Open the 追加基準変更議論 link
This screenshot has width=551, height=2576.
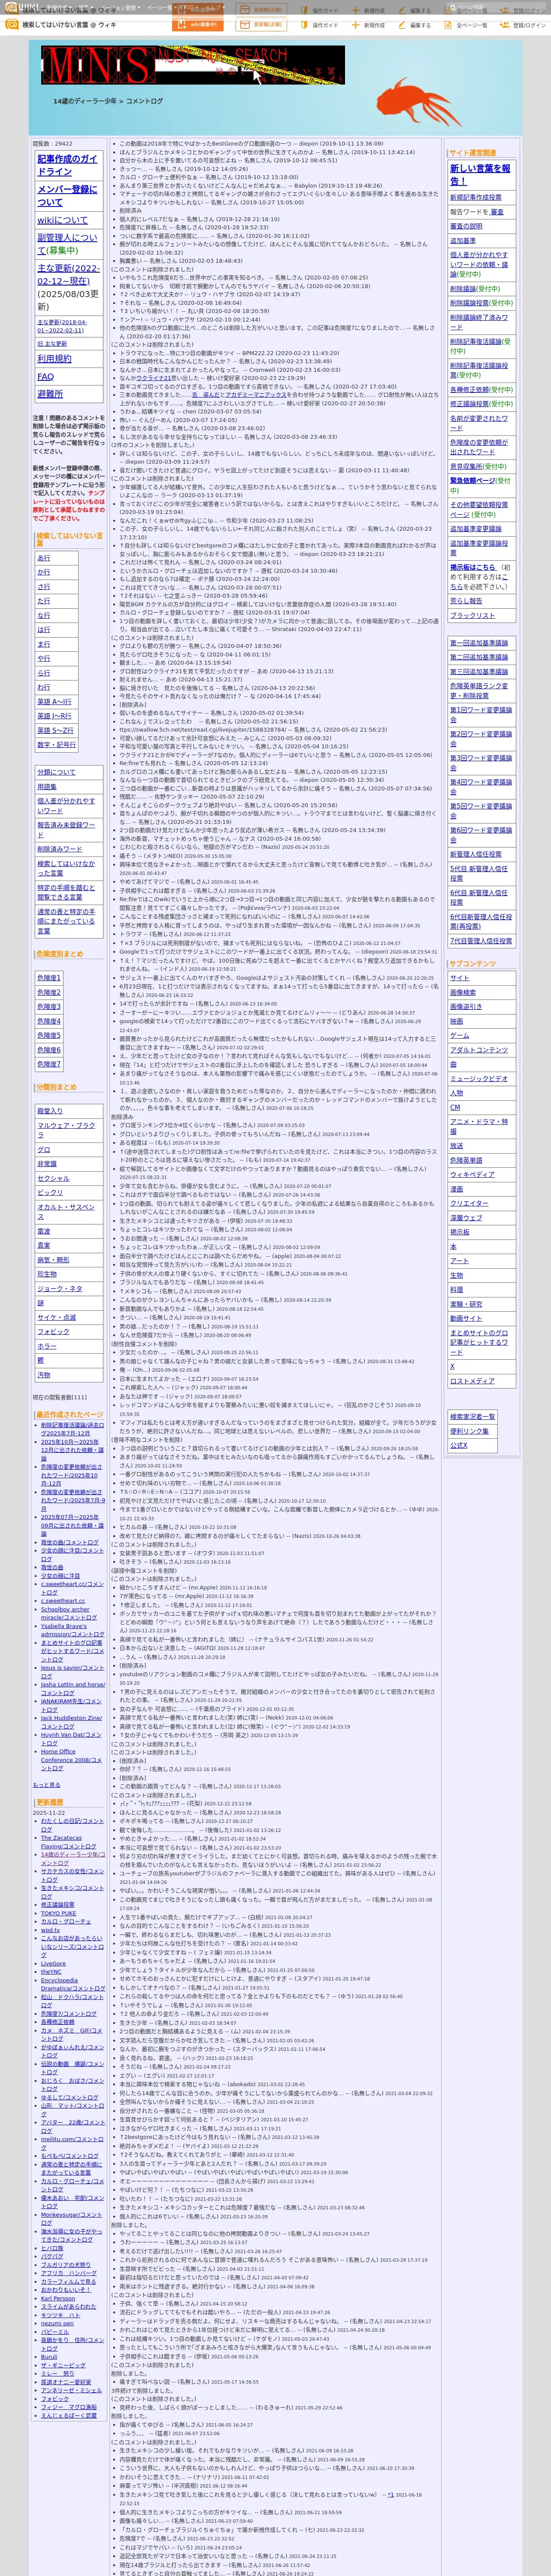pyautogui.click(x=475, y=529)
